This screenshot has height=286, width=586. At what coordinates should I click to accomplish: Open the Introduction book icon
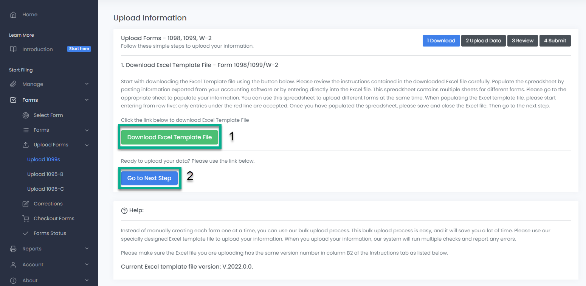pyautogui.click(x=13, y=49)
